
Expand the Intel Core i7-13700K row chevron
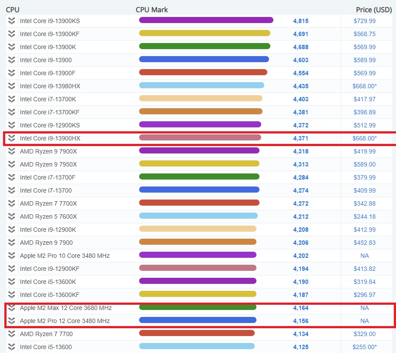12,99
